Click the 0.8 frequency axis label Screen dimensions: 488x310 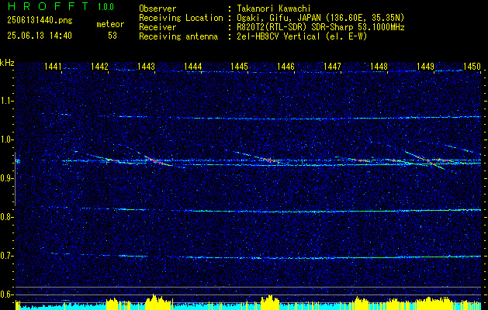point(6,217)
